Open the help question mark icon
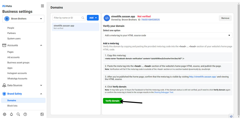 coord(25,114)
